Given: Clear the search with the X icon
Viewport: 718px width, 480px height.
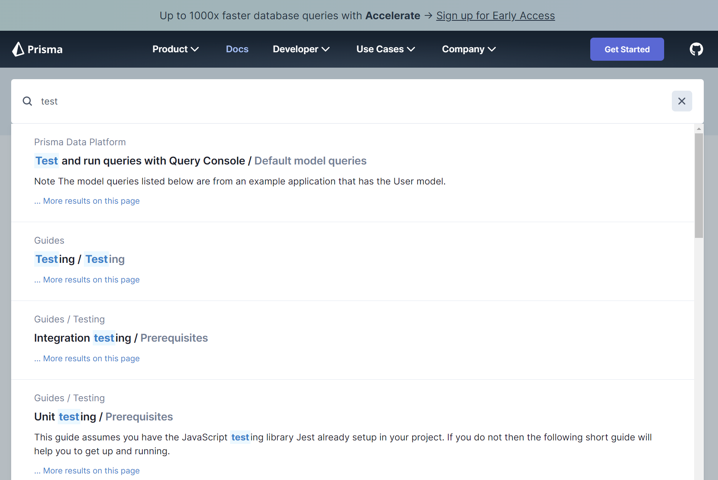Looking at the screenshot, I should 682,101.
